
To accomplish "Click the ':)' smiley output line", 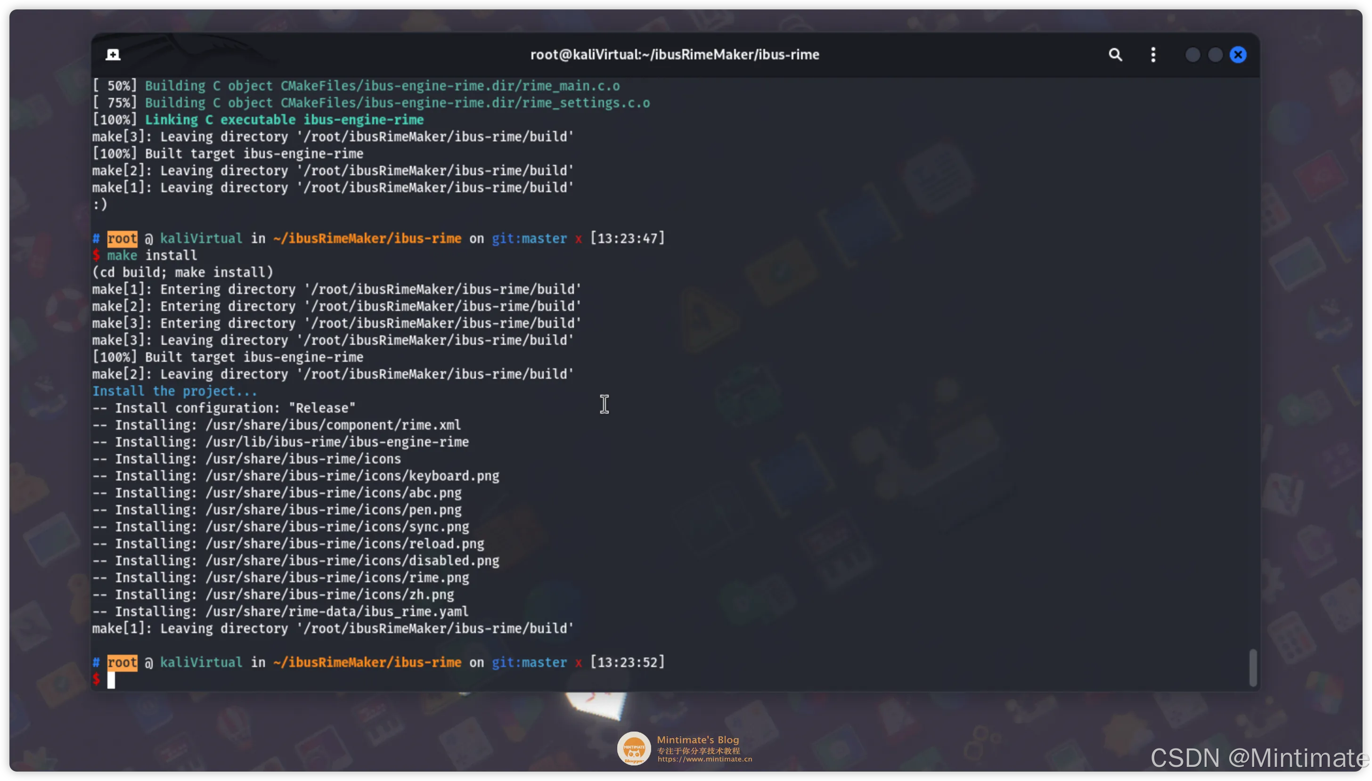I will click(x=100, y=204).
